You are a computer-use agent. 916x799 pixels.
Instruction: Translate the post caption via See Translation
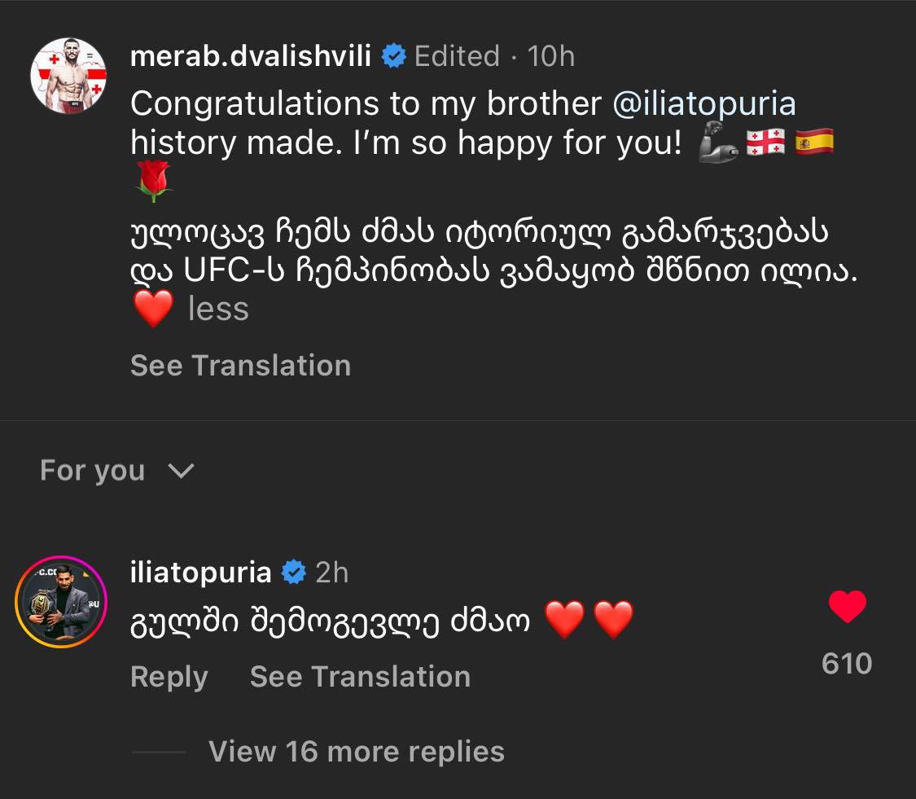click(x=240, y=366)
